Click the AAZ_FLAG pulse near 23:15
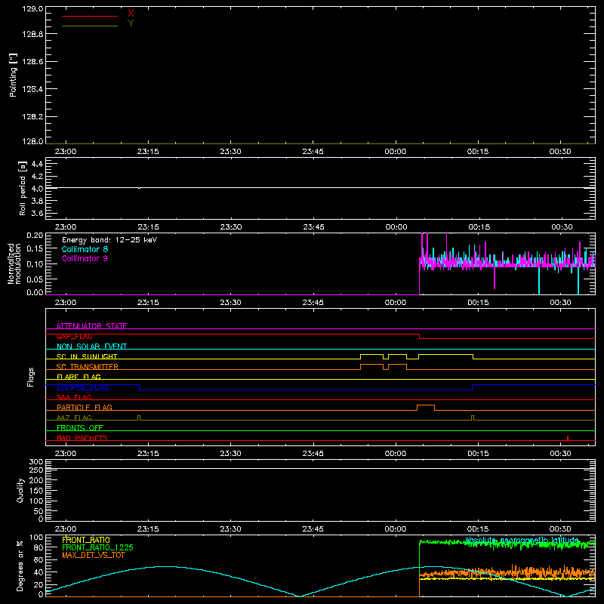Screen dimensions: 604x604 [139, 418]
